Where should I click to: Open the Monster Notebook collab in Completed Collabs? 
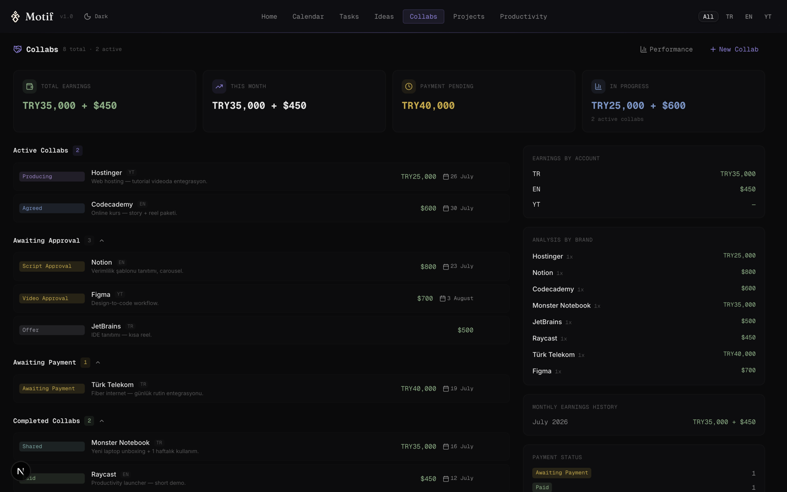261,447
